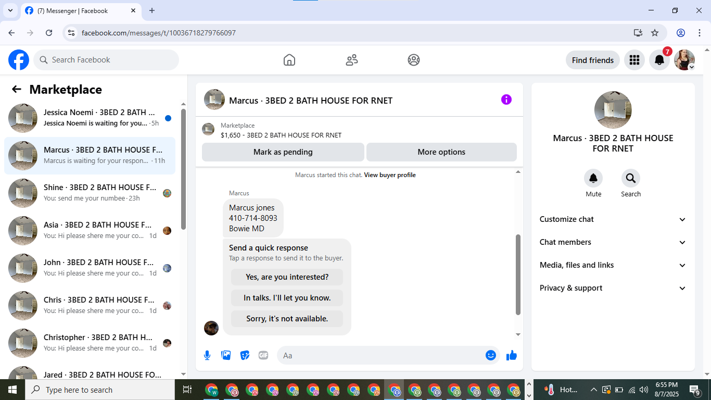Send quick reply "Yes, are you interested?"

point(287,277)
